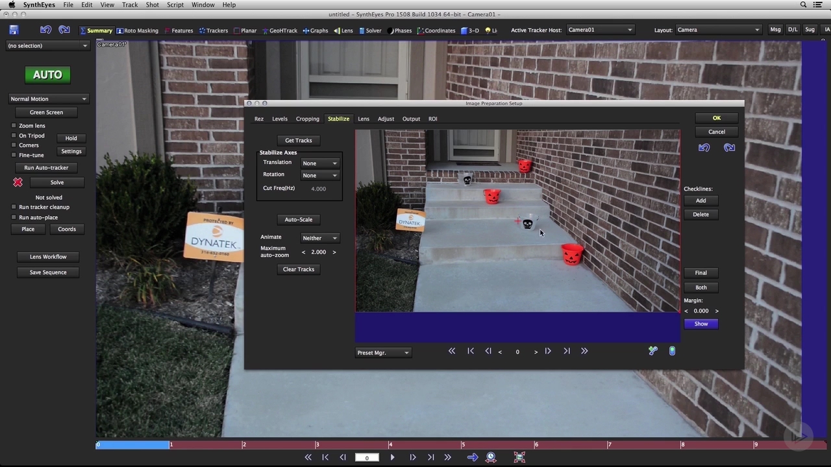This screenshot has width=831, height=467.
Task: Enable Run auto-place checkbox
Action: tap(14, 217)
